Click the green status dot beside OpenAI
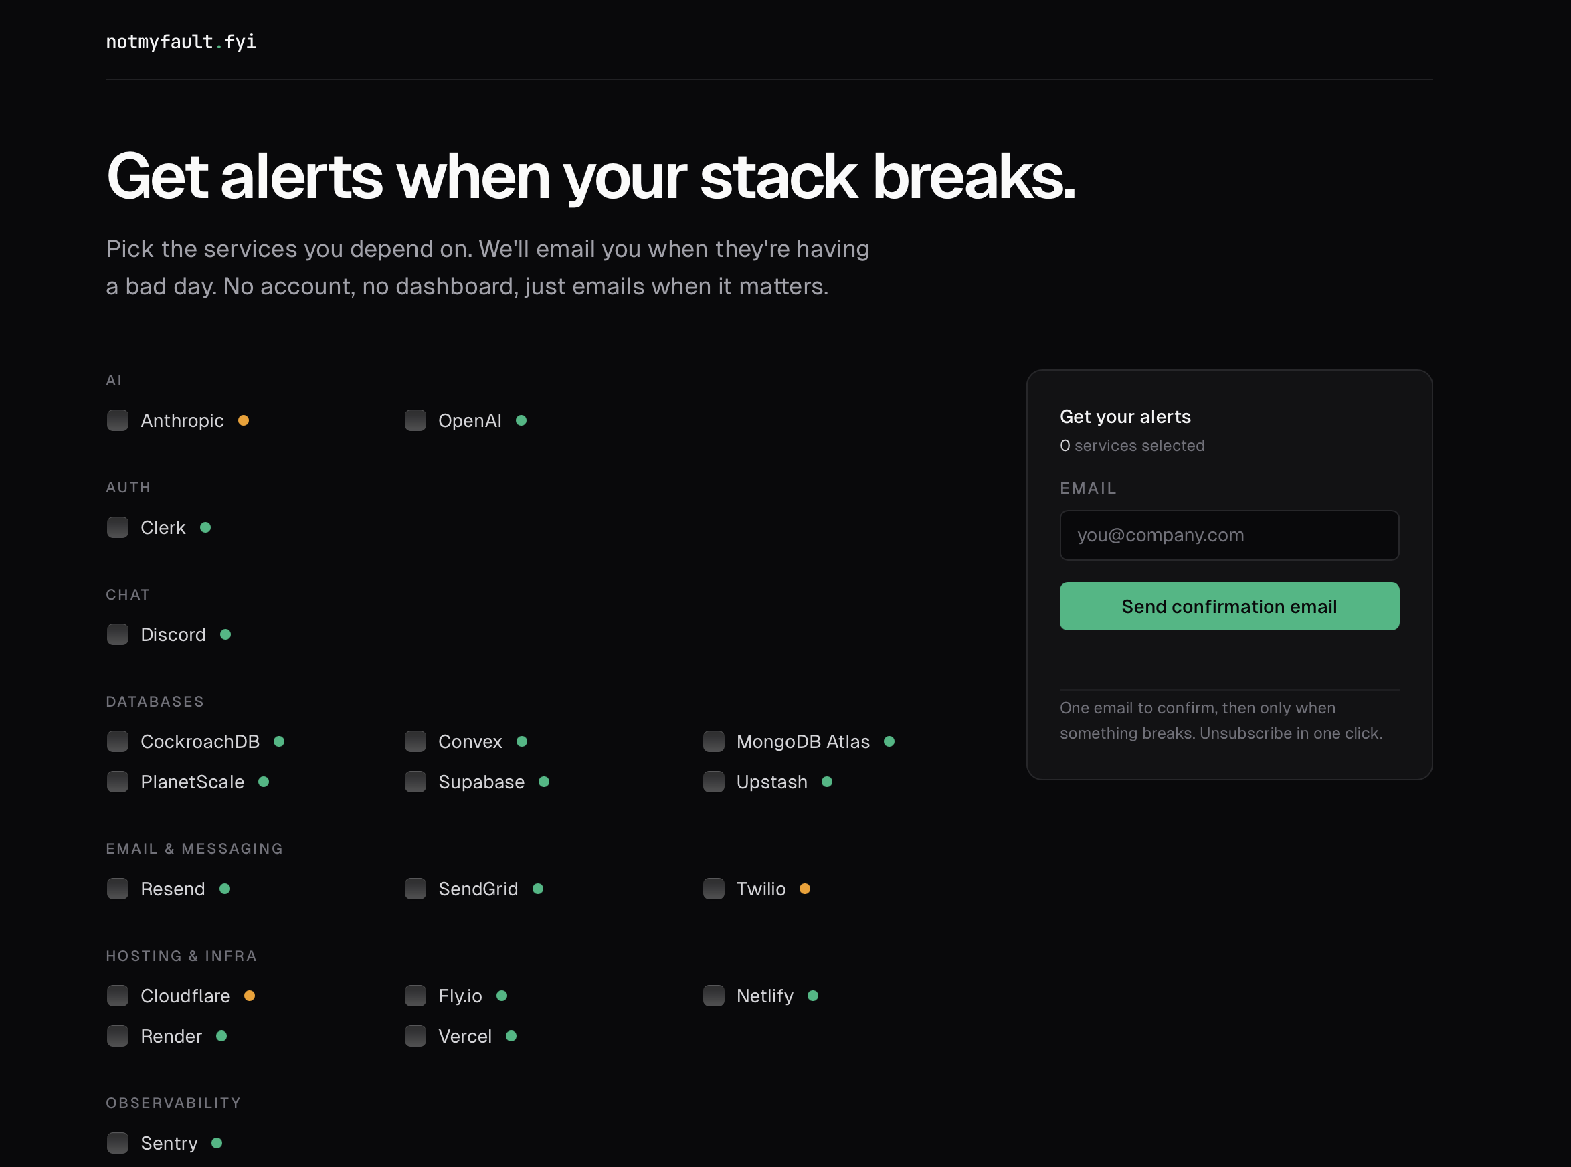The width and height of the screenshot is (1571, 1167). [x=521, y=420]
